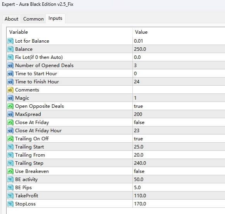The width and height of the screenshot is (225, 214).
Task: Click the icon beside Lot for Balance
Action: pos(10,41)
